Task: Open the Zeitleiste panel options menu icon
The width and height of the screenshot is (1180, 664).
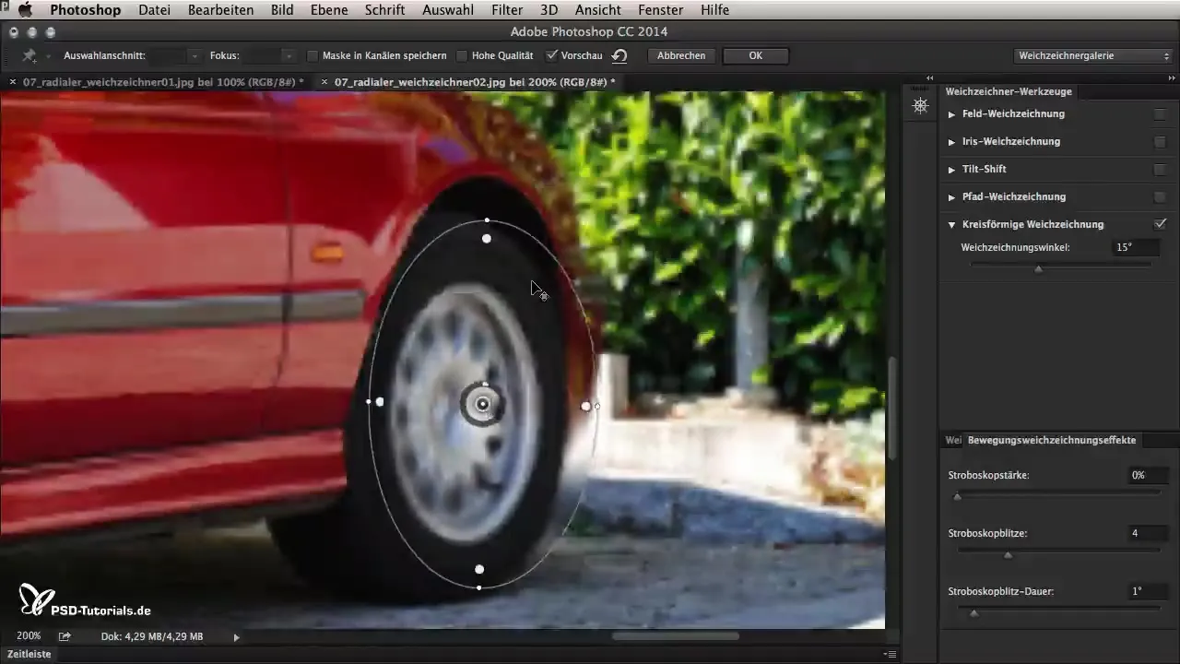Action: (891, 654)
